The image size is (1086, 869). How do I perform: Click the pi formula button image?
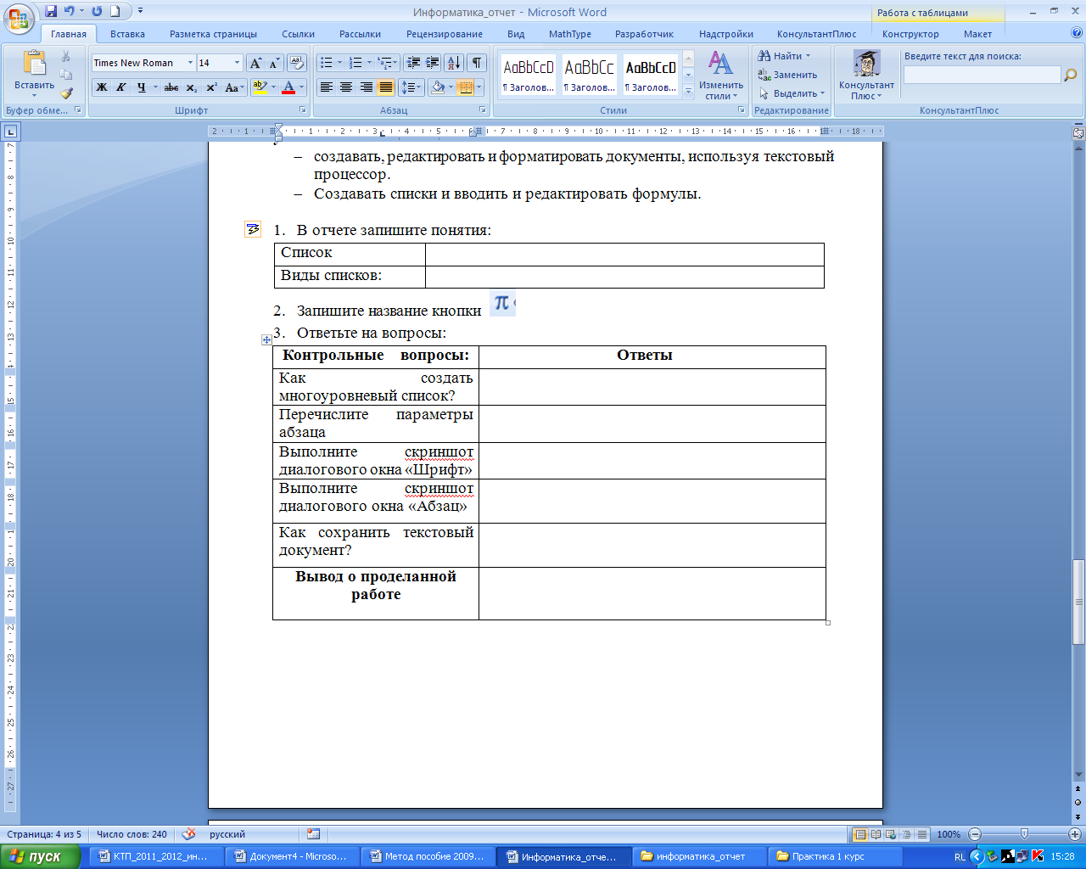503,303
